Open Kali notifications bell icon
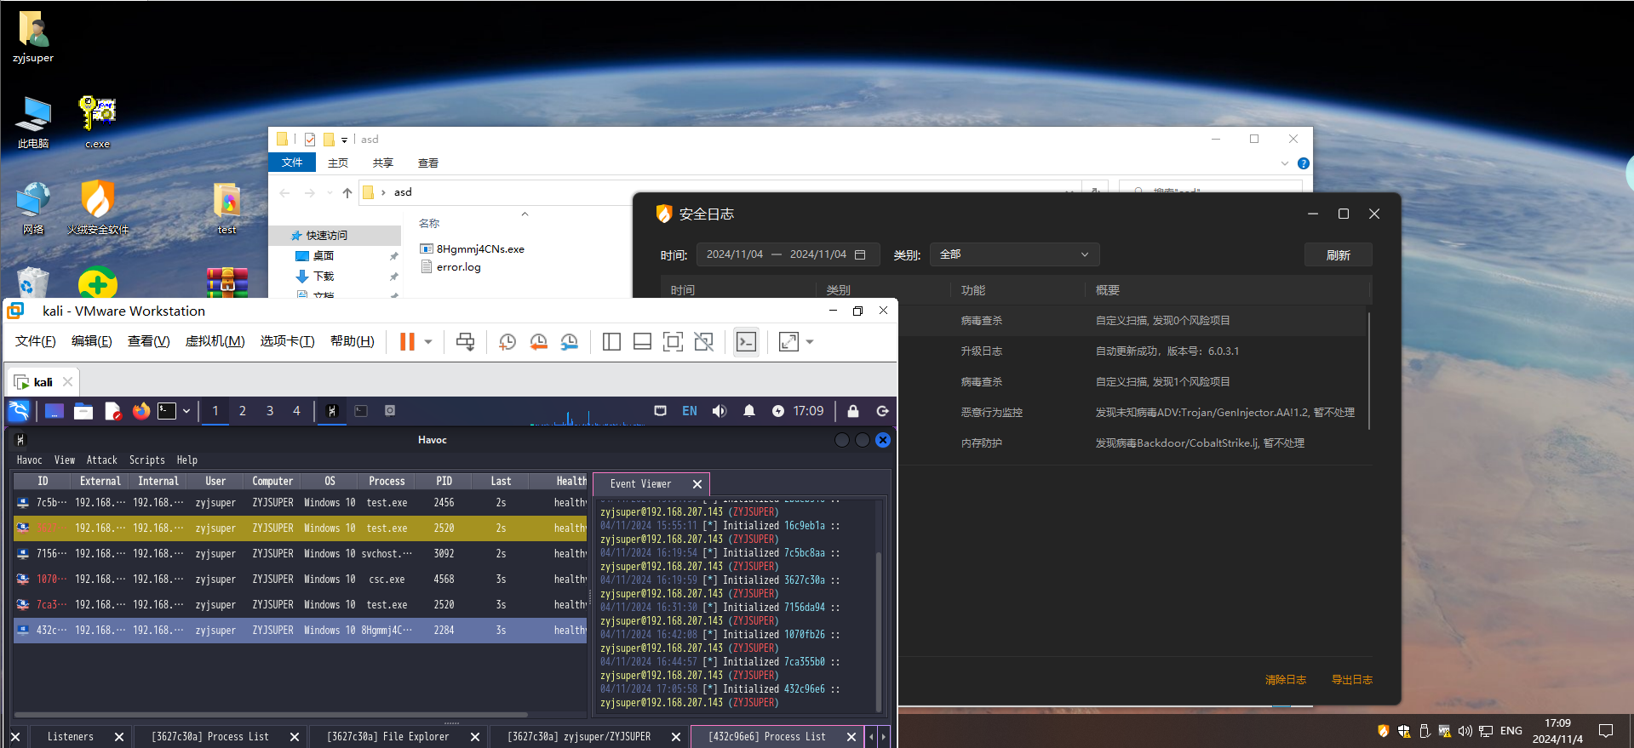The width and height of the screenshot is (1634, 748). (x=749, y=411)
